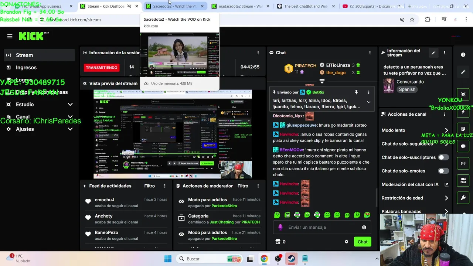Open the emoji picker in the chat input

[364, 227]
